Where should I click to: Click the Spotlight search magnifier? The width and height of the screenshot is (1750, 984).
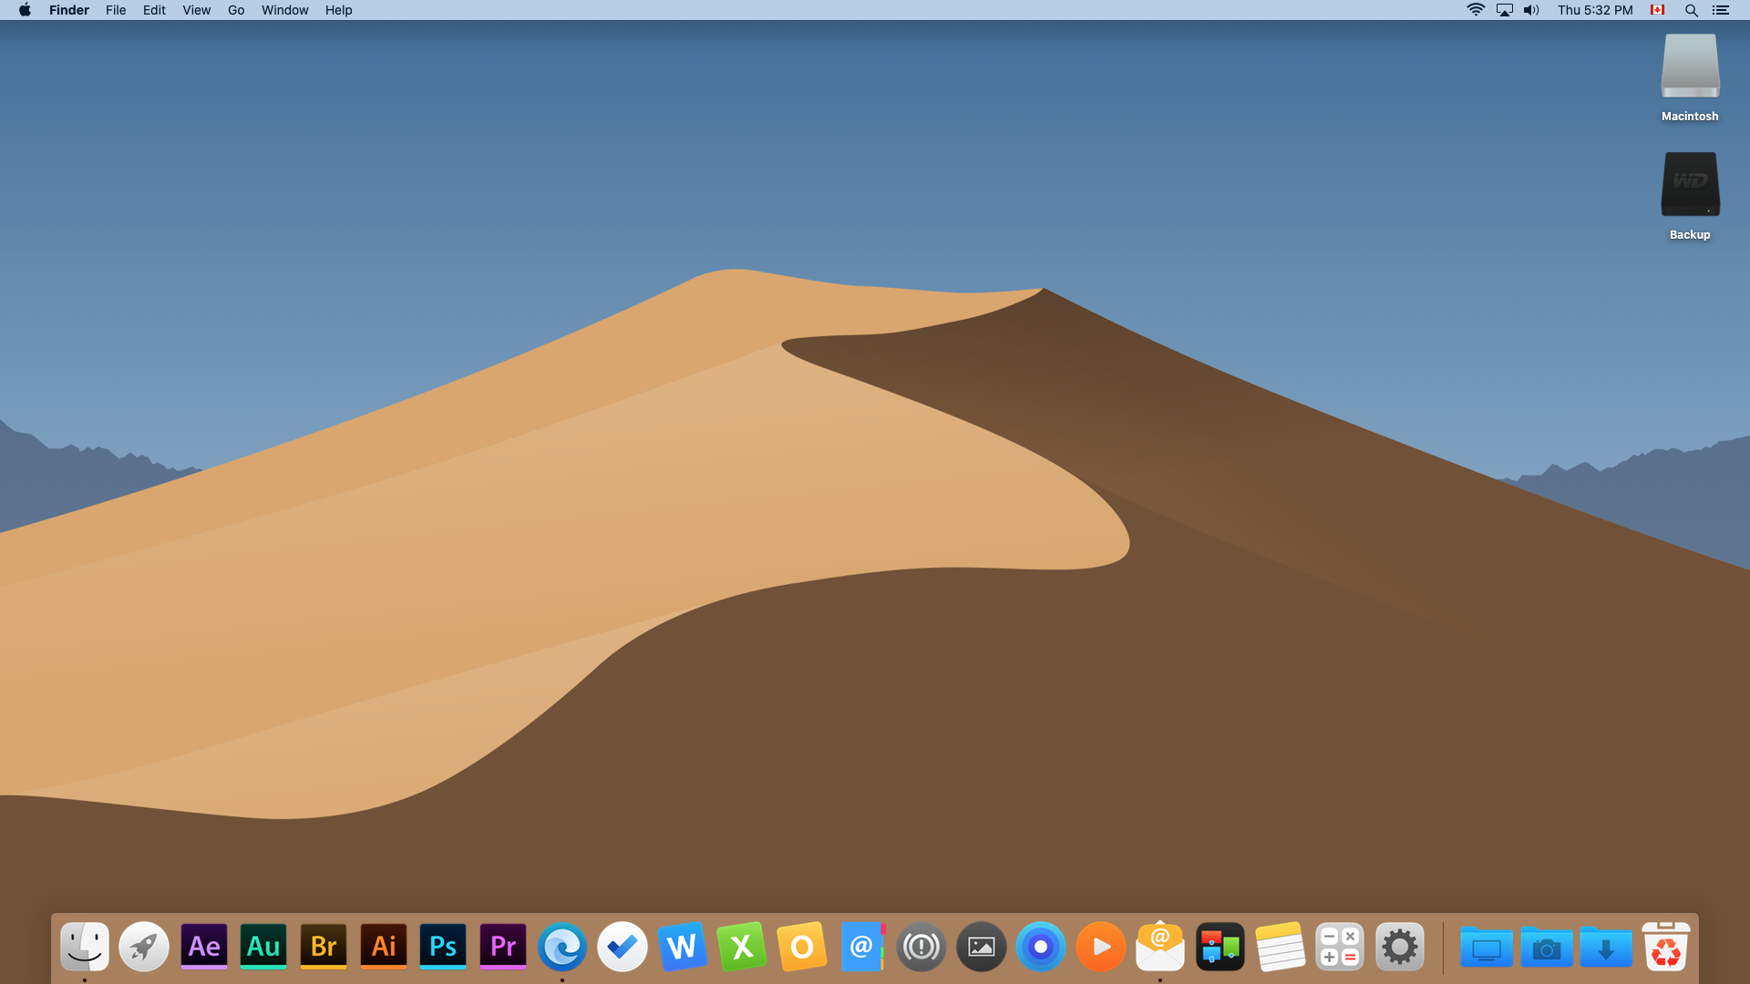tap(1691, 10)
